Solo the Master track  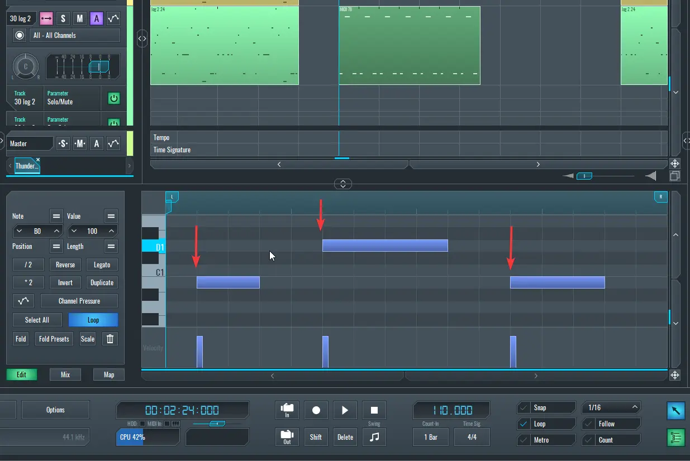(63, 143)
